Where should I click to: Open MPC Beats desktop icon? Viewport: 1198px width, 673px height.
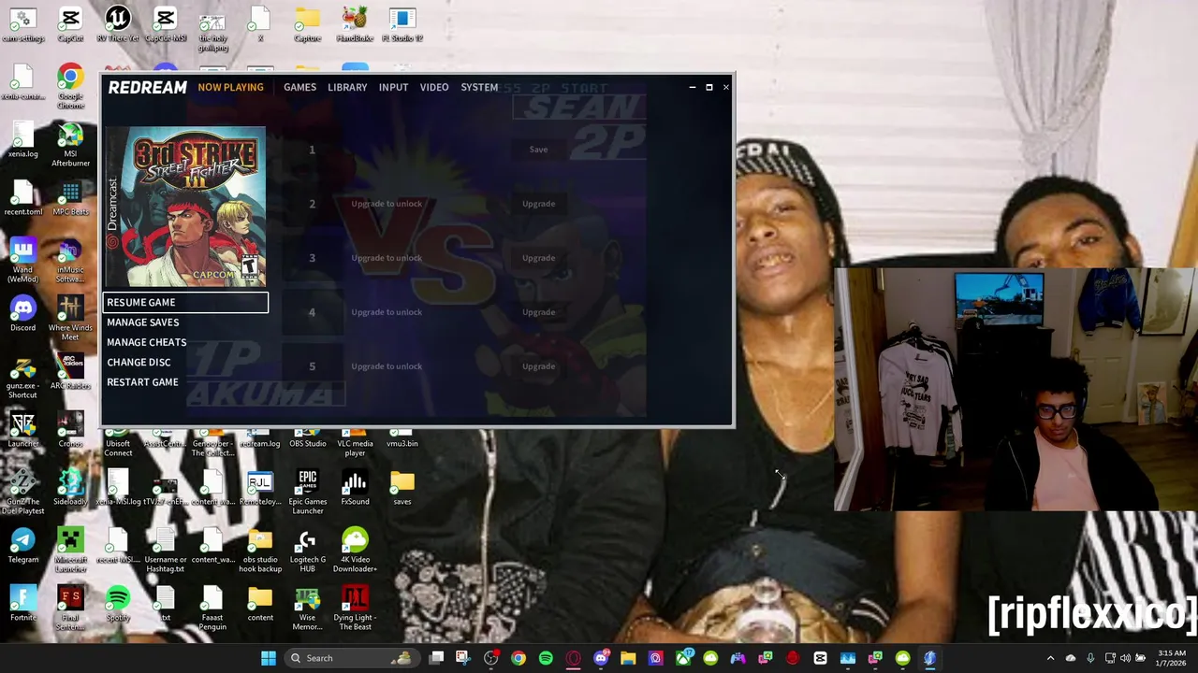point(70,198)
